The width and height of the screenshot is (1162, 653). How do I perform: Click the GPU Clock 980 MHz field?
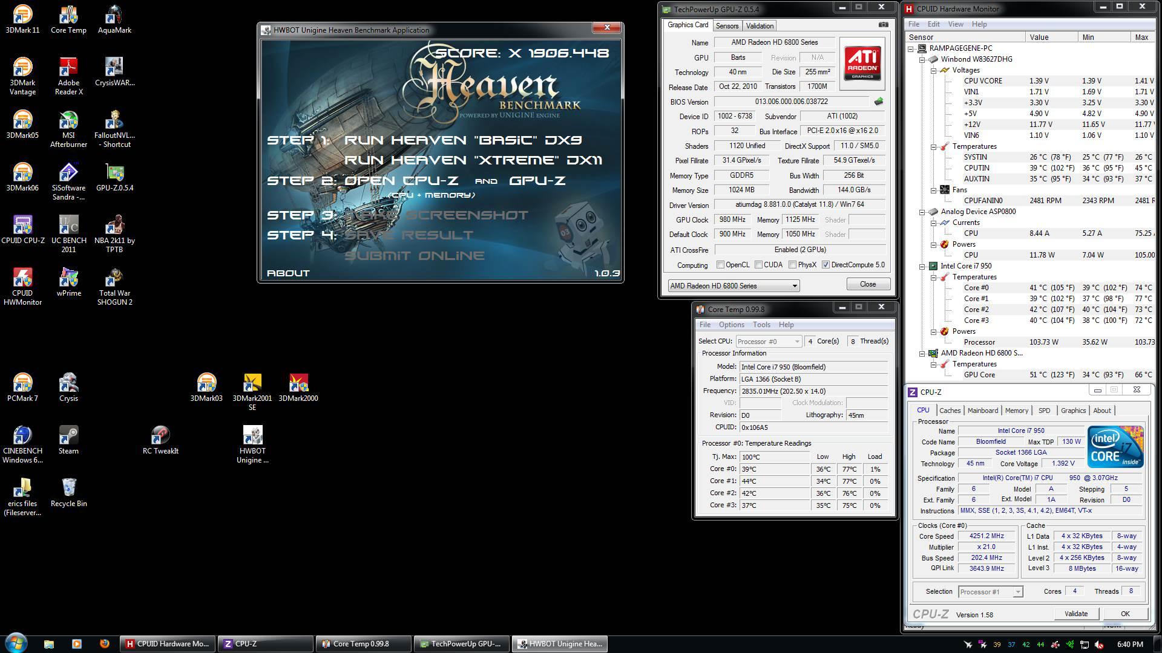732,219
